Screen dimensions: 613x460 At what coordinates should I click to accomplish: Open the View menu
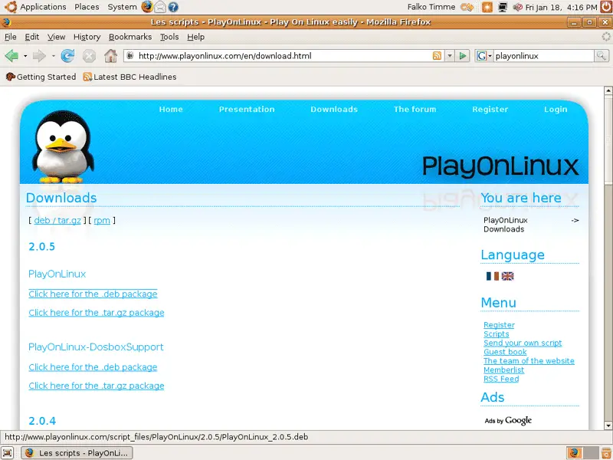click(x=56, y=37)
